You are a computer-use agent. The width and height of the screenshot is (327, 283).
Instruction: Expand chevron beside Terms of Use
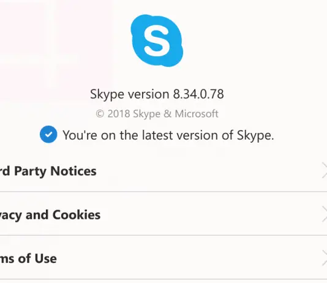(324, 258)
